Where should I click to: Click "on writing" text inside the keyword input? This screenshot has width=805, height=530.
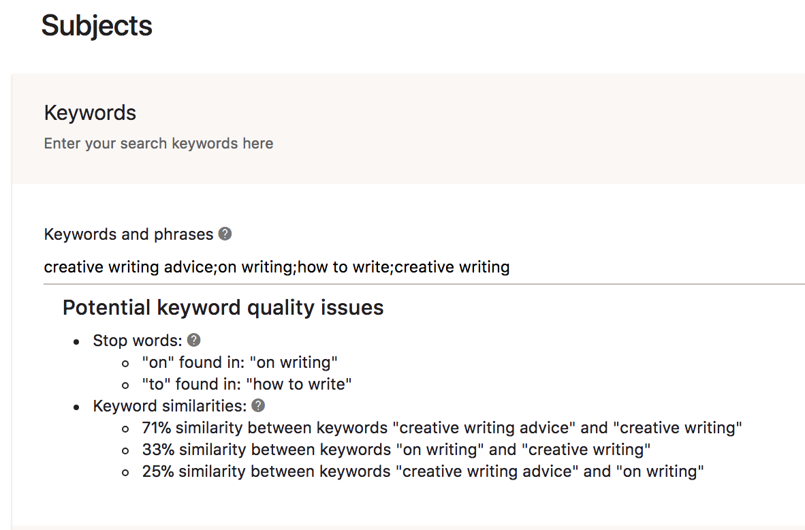click(255, 267)
